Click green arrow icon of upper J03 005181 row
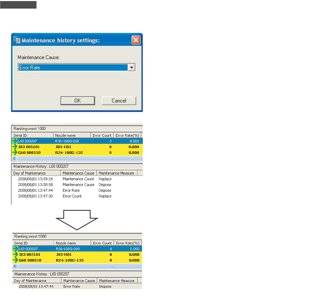This screenshot has height=298, width=335. 15,147
